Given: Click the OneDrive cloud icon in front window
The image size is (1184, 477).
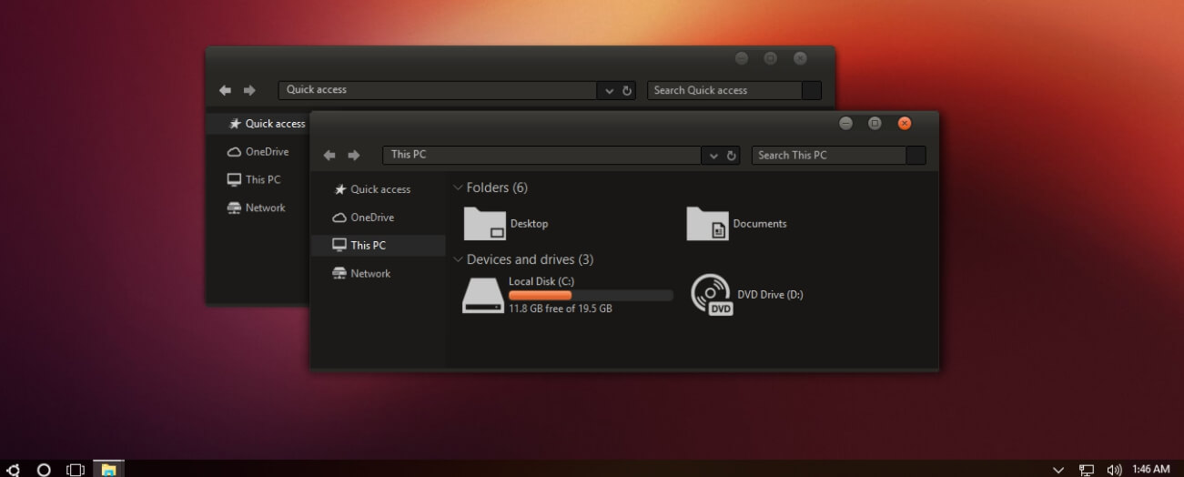Looking at the screenshot, I should (x=339, y=218).
